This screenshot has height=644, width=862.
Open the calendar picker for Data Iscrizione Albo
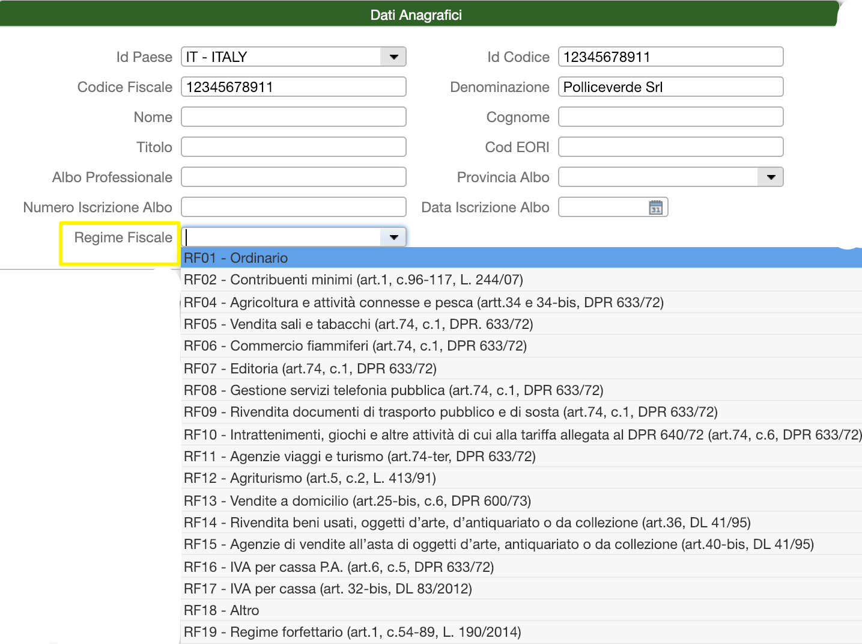tap(655, 207)
